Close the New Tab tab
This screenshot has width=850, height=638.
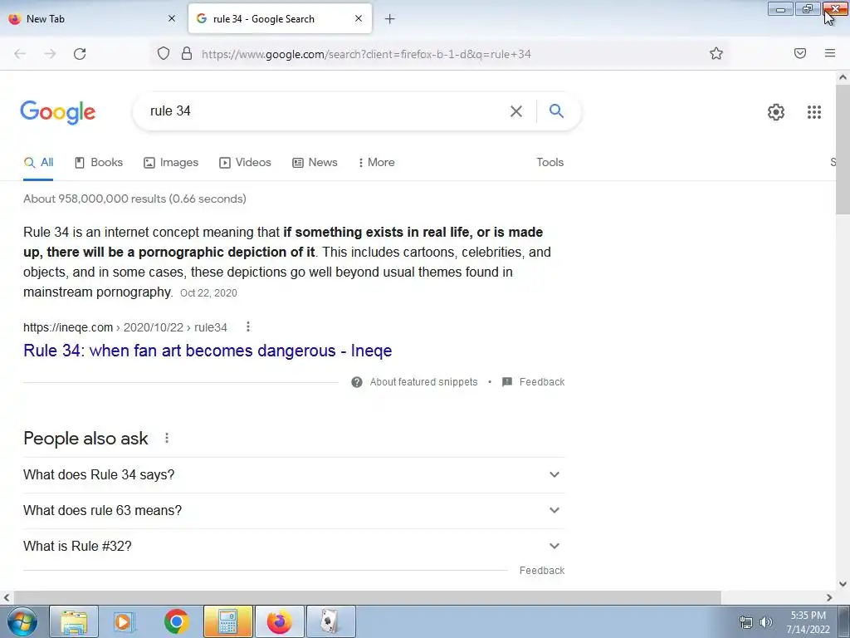tap(172, 18)
